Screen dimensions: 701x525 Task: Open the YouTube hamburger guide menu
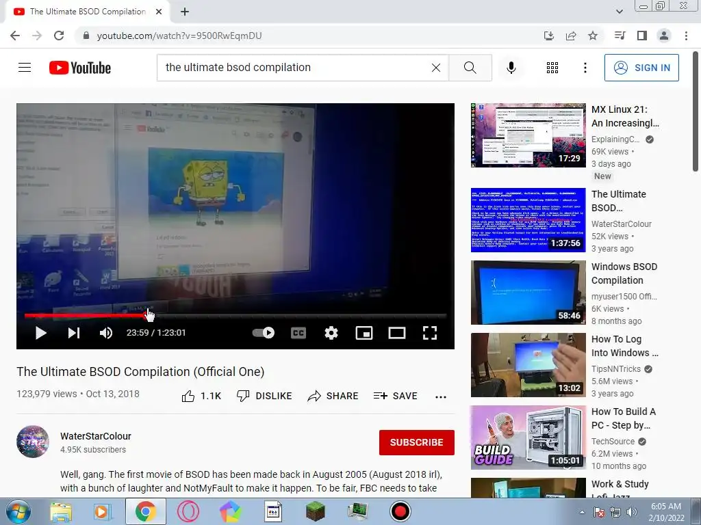(25, 68)
